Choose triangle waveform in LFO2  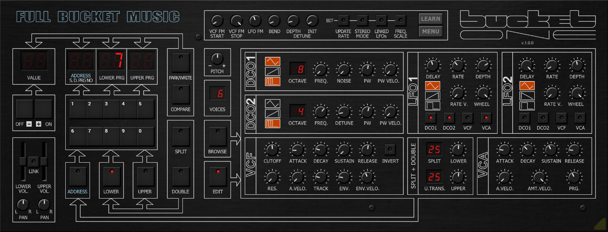[526, 86]
